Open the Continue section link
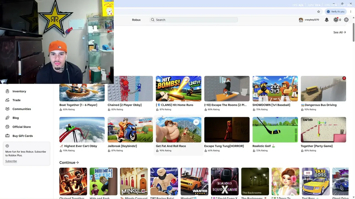The image size is (355, 199). click(x=69, y=163)
